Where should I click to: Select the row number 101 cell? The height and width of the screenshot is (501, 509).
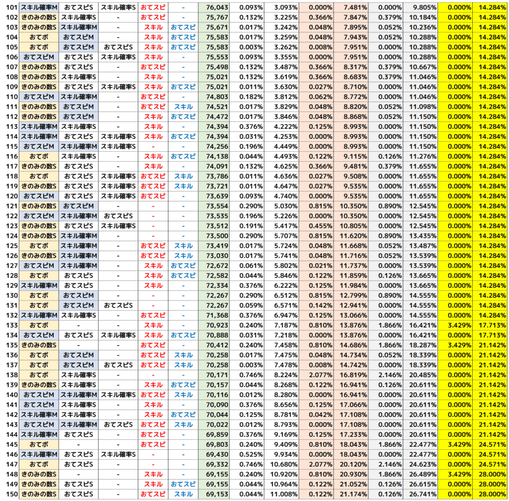pos(10,7)
